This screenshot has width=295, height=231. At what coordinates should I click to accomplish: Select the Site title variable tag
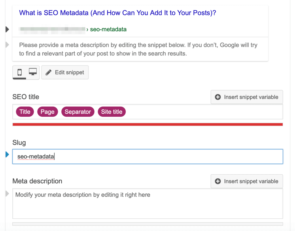(x=111, y=112)
